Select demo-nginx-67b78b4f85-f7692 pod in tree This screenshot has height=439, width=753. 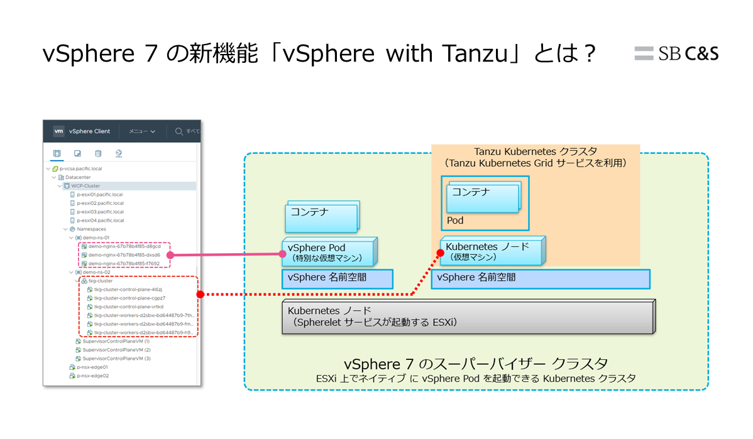pos(124,264)
